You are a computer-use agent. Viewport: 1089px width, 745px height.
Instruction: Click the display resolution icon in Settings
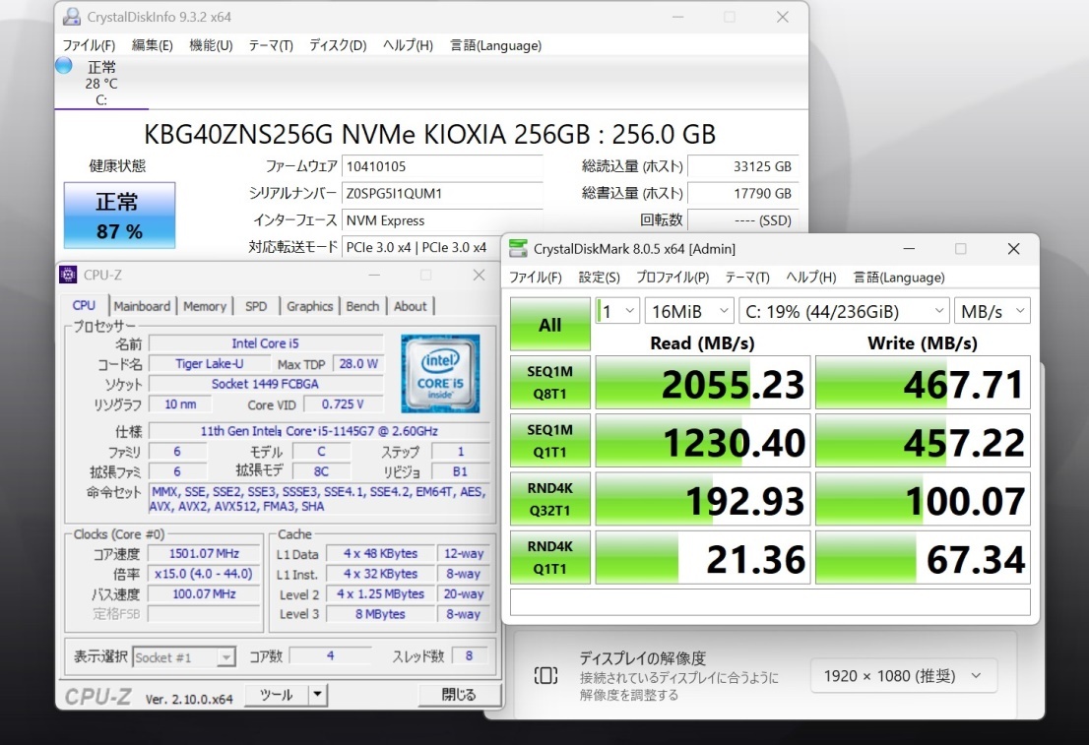545,675
